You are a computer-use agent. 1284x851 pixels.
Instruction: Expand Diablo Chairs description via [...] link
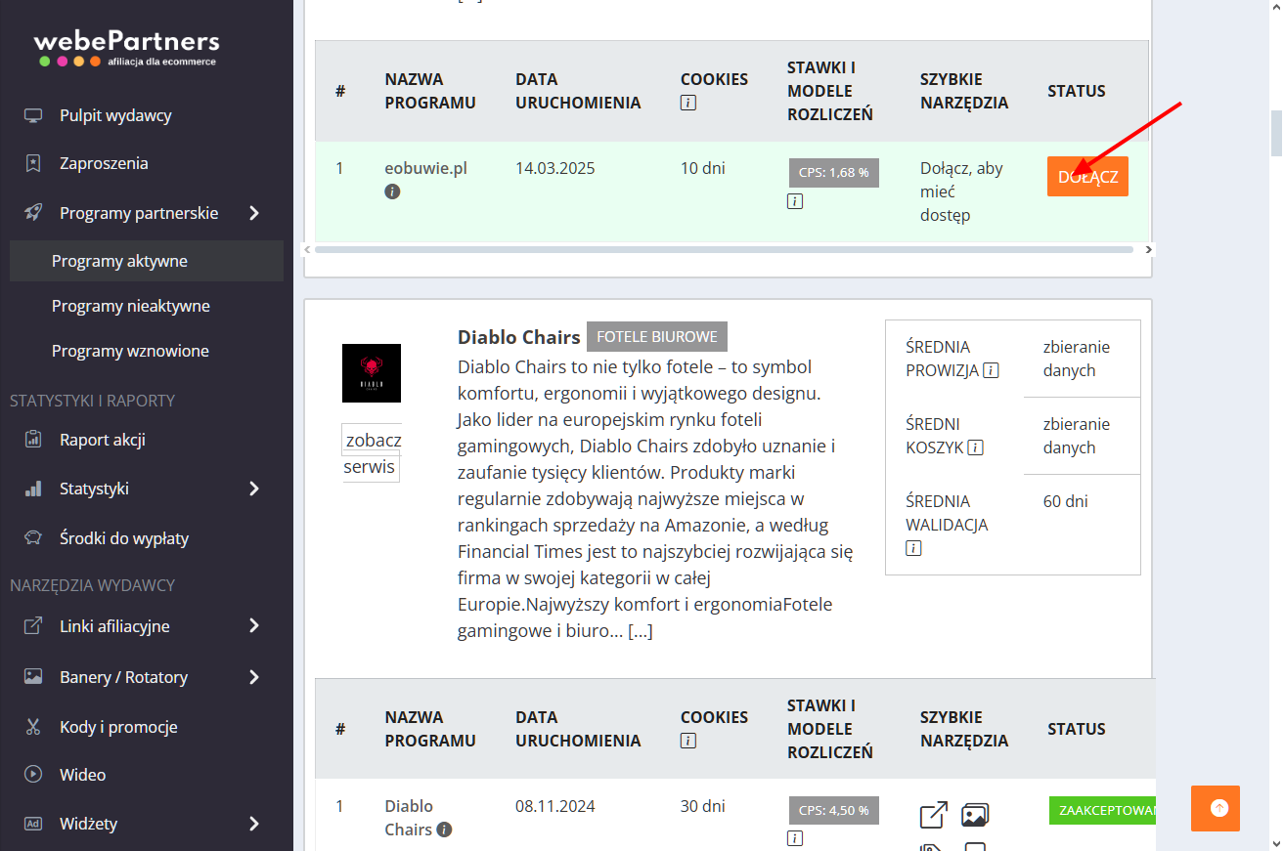pyautogui.click(x=641, y=631)
